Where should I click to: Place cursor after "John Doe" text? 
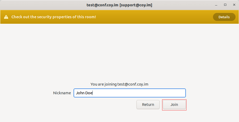pos(93,93)
